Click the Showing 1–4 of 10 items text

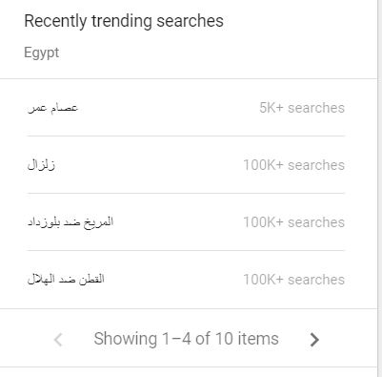186,339
